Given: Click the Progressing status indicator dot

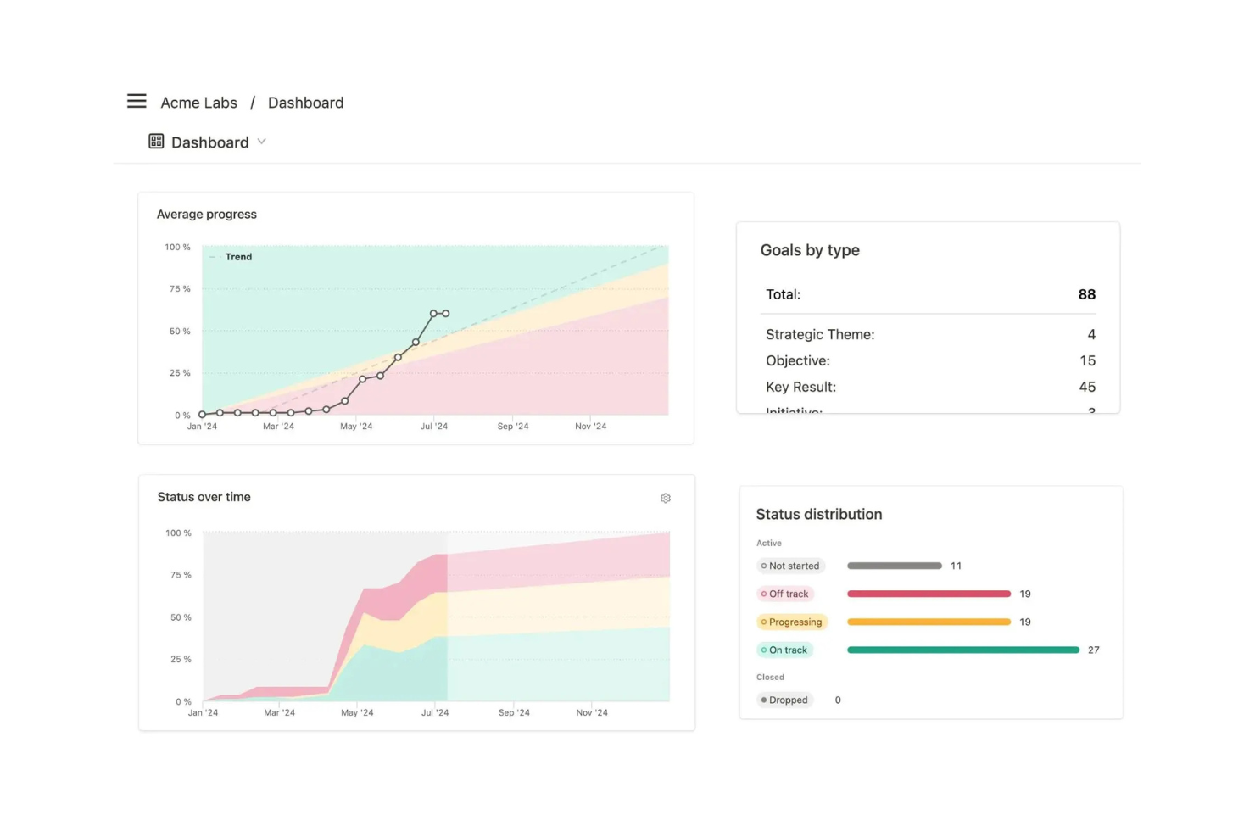Looking at the screenshot, I should click(764, 622).
